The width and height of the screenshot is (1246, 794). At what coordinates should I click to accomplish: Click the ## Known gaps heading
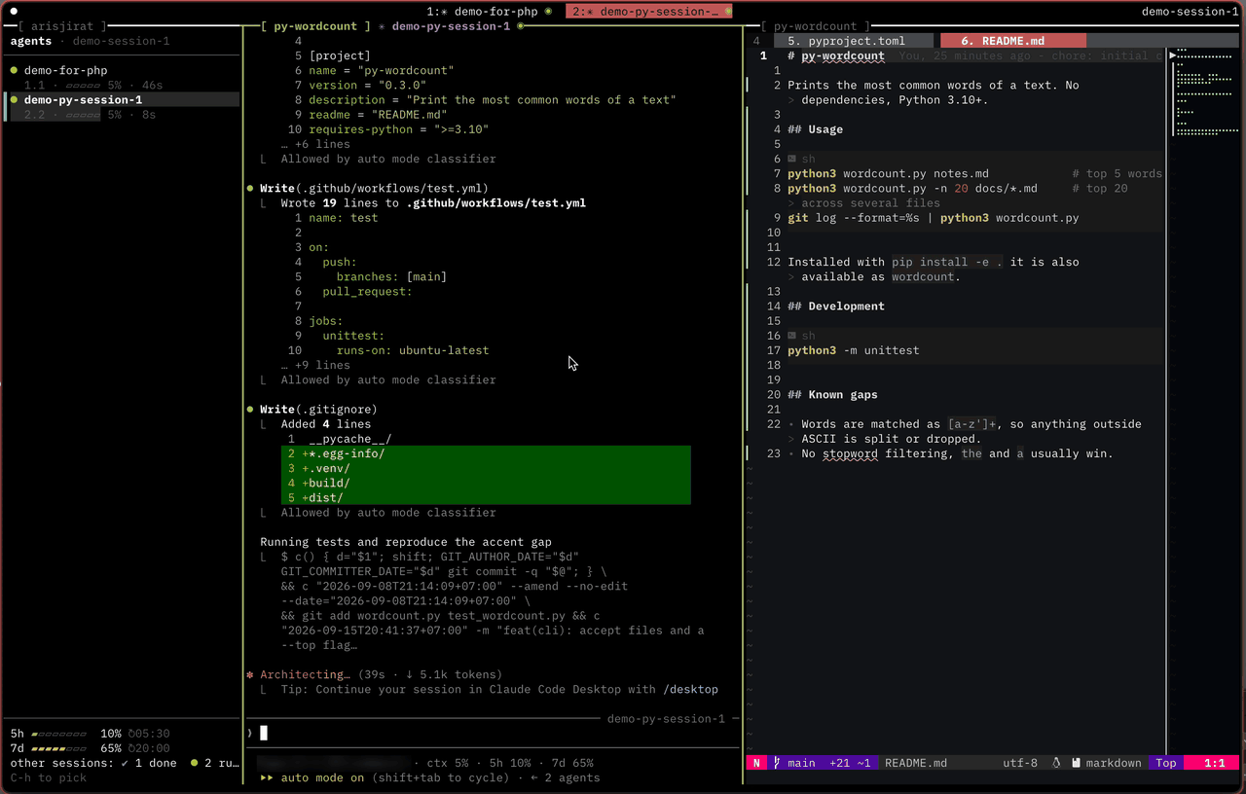832,394
